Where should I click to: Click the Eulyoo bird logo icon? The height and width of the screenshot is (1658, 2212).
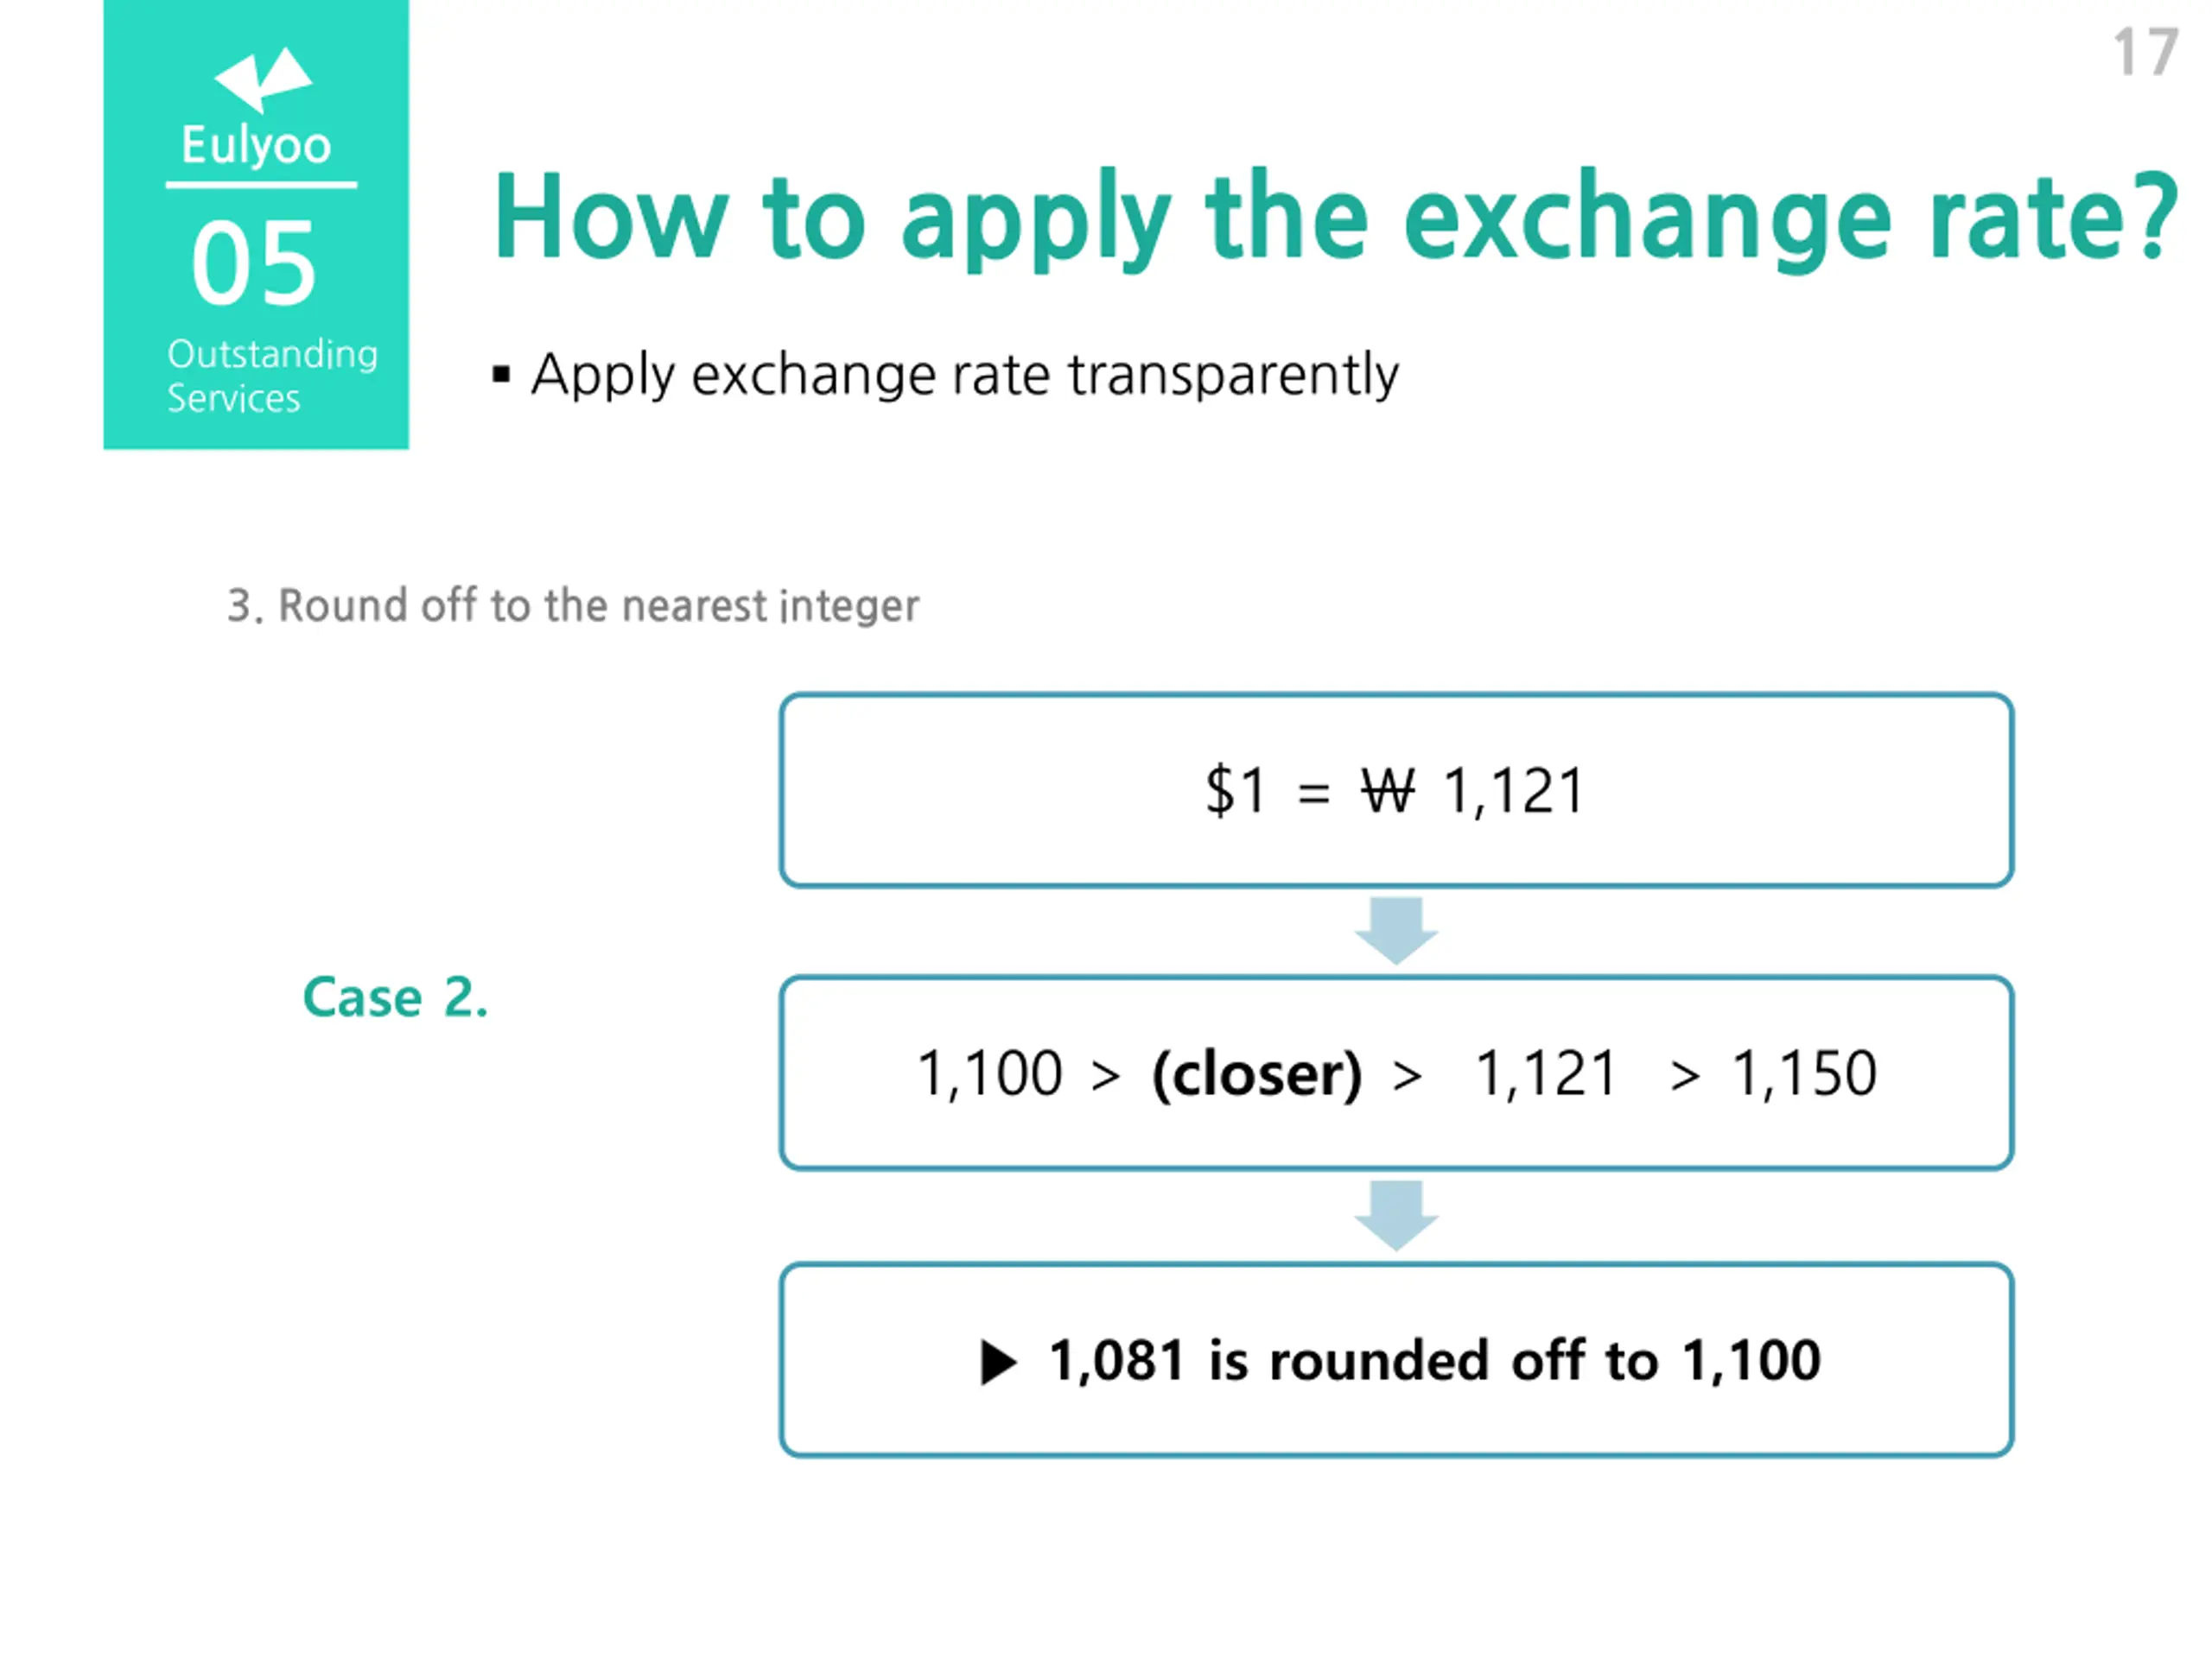point(263,79)
